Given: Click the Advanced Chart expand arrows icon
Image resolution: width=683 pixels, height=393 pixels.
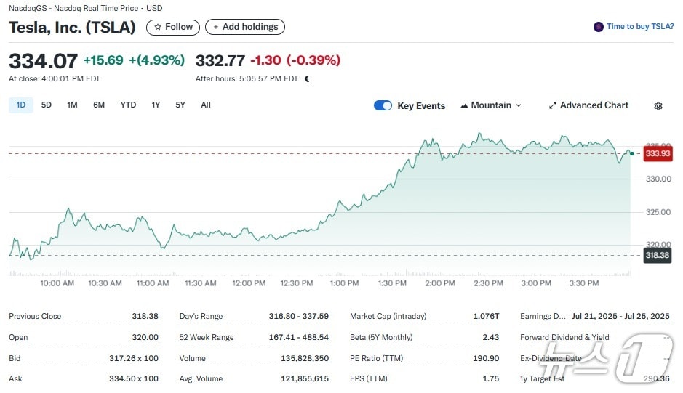Looking at the screenshot, I should coord(553,105).
